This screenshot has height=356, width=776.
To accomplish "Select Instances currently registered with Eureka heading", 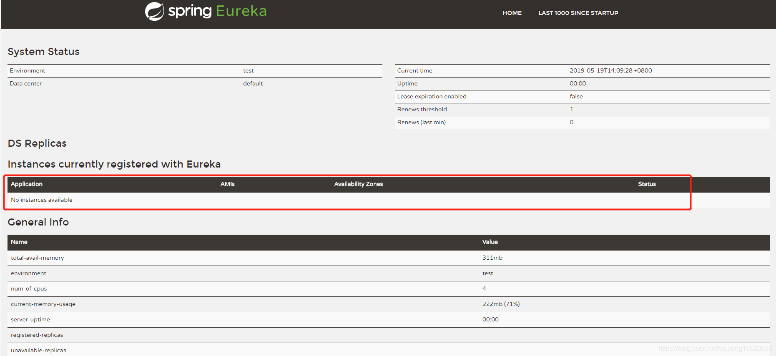I will [x=114, y=164].
